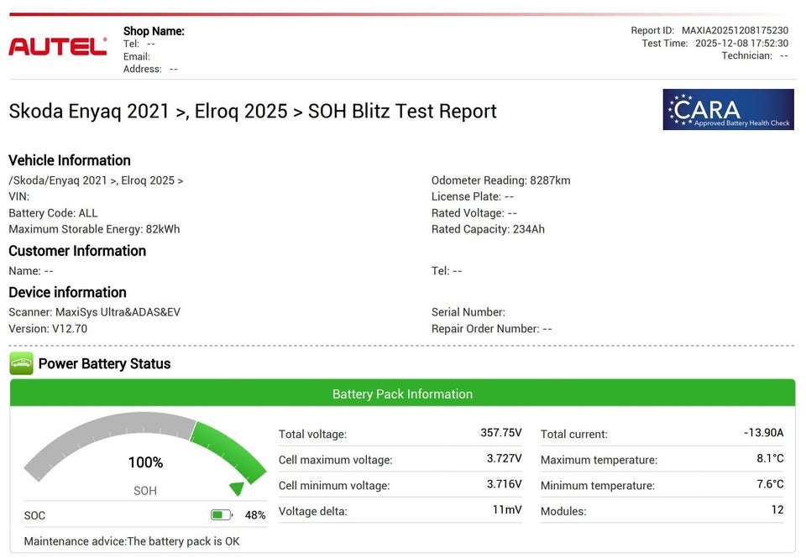The image size is (806, 558).
Task: Click the SOH Blitz Test Report title
Action: tap(253, 111)
